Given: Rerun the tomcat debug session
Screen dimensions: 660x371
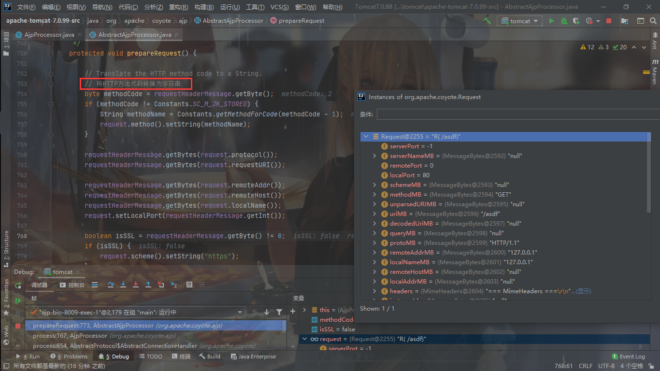Looking at the screenshot, I should [x=18, y=285].
